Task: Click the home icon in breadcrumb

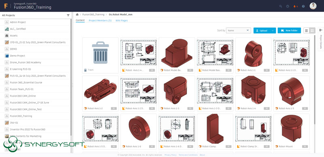Action: coord(77,14)
